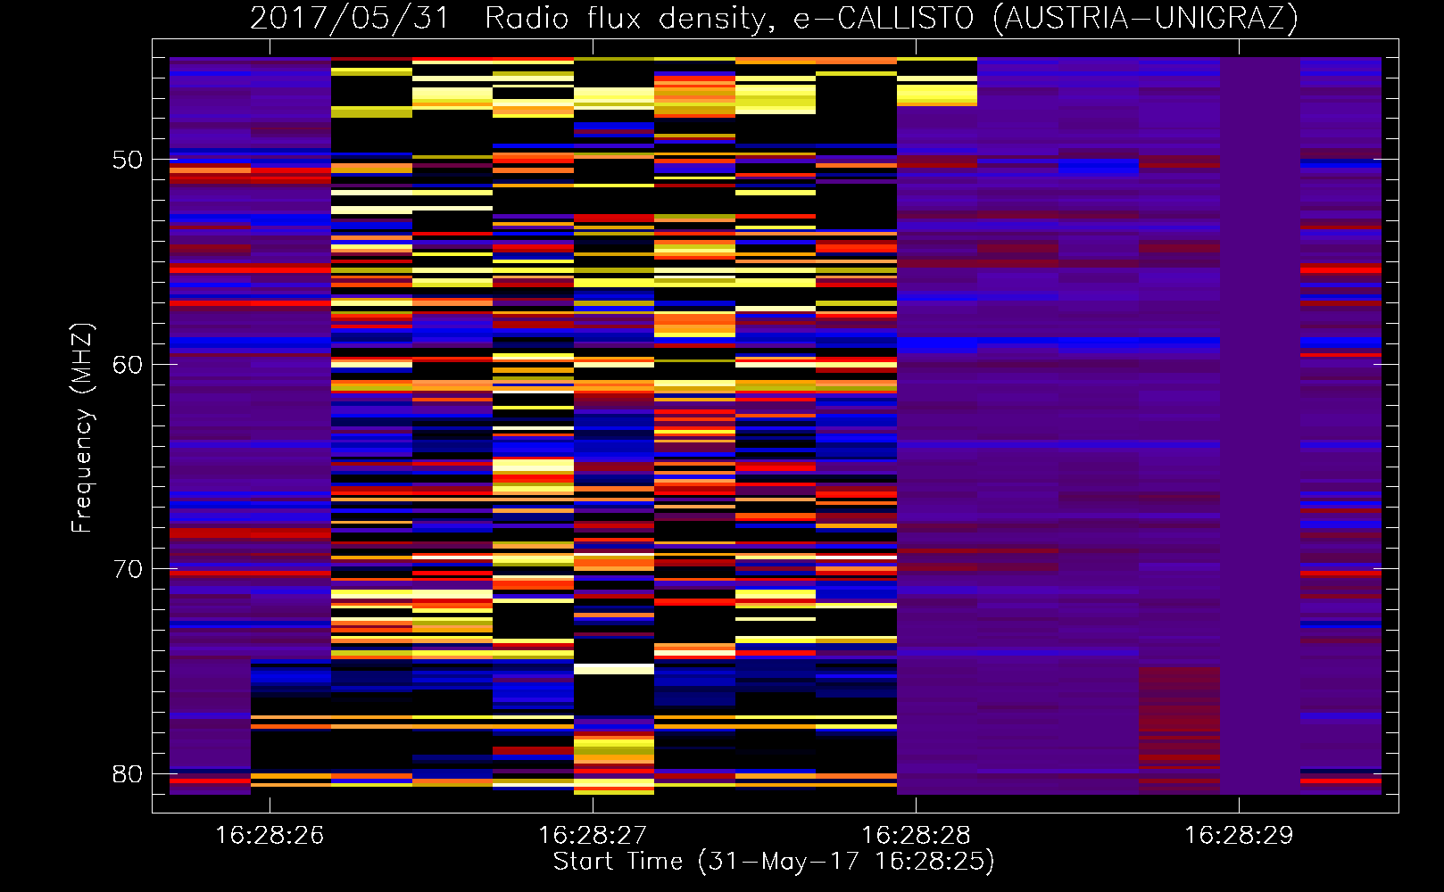Click the frequency tick label '50'
Screen dimensions: 1444x892
(x=128, y=160)
